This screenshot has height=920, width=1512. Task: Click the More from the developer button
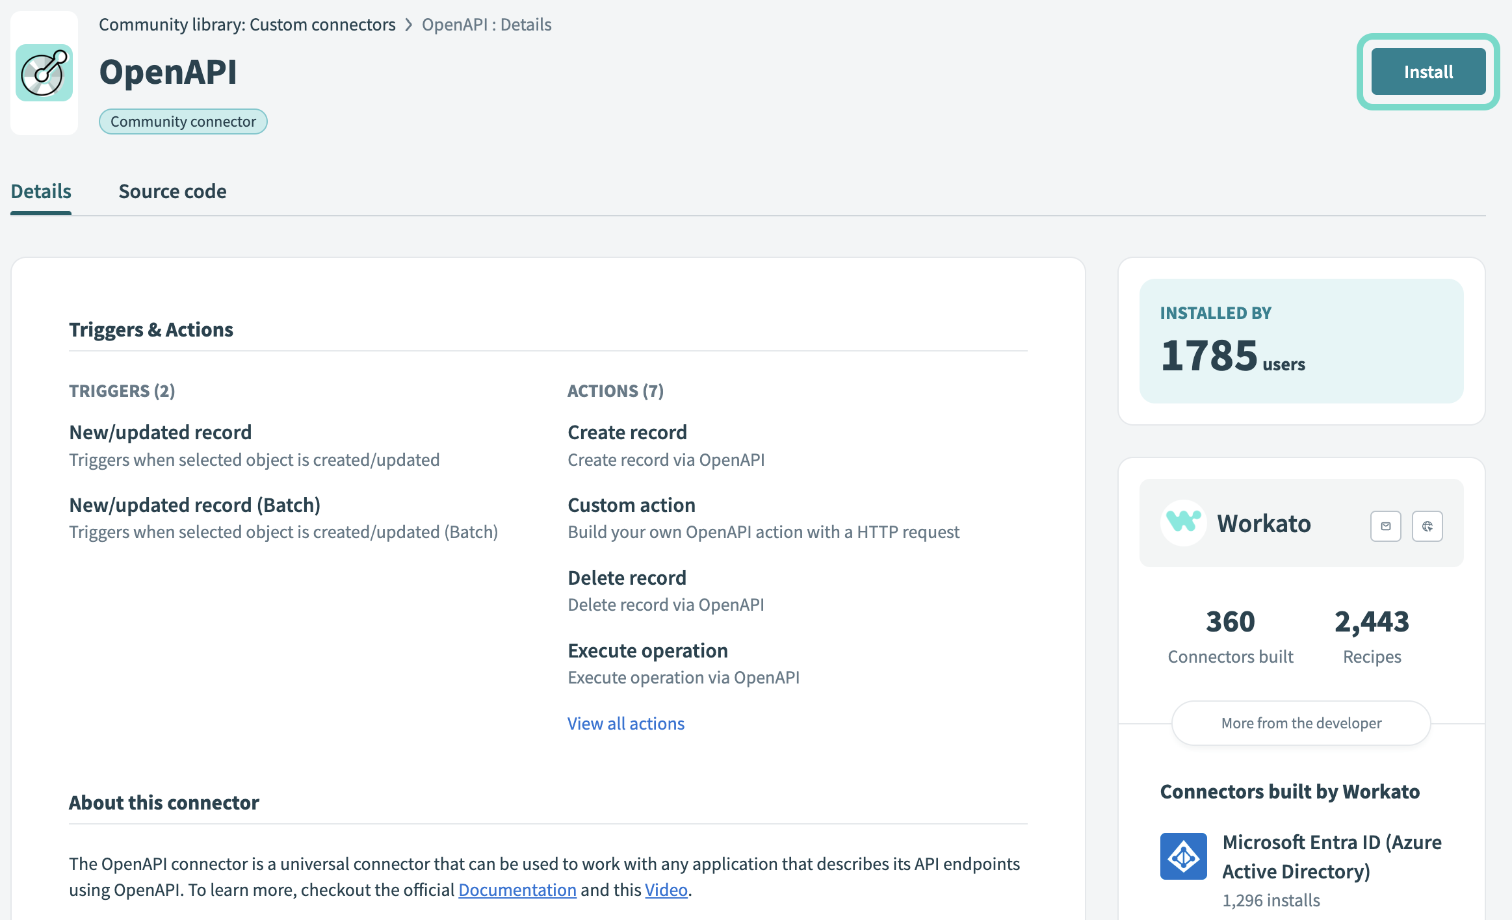(x=1300, y=722)
